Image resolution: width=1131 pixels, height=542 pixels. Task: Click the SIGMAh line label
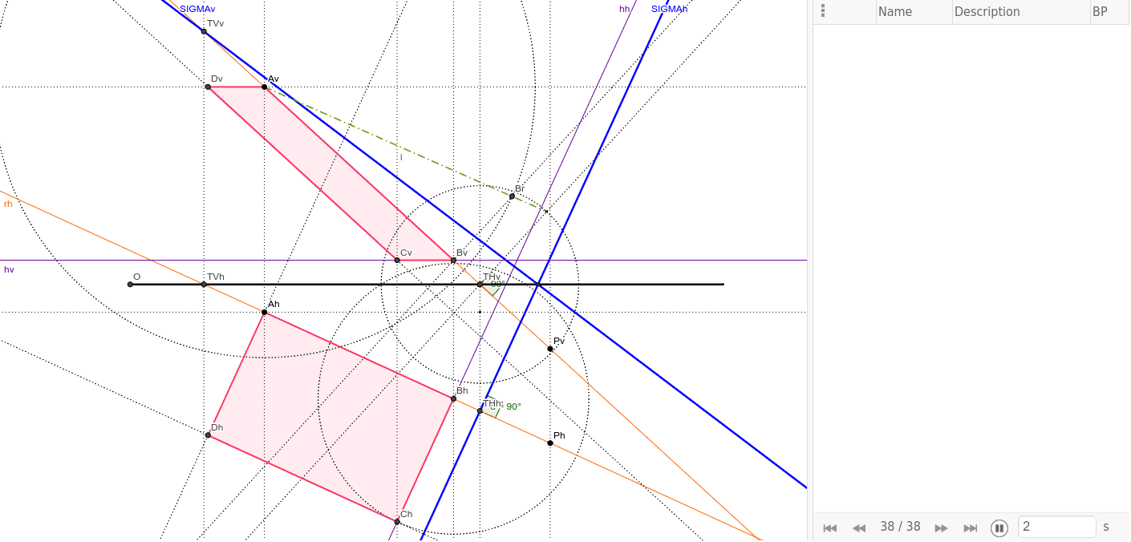pyautogui.click(x=669, y=9)
